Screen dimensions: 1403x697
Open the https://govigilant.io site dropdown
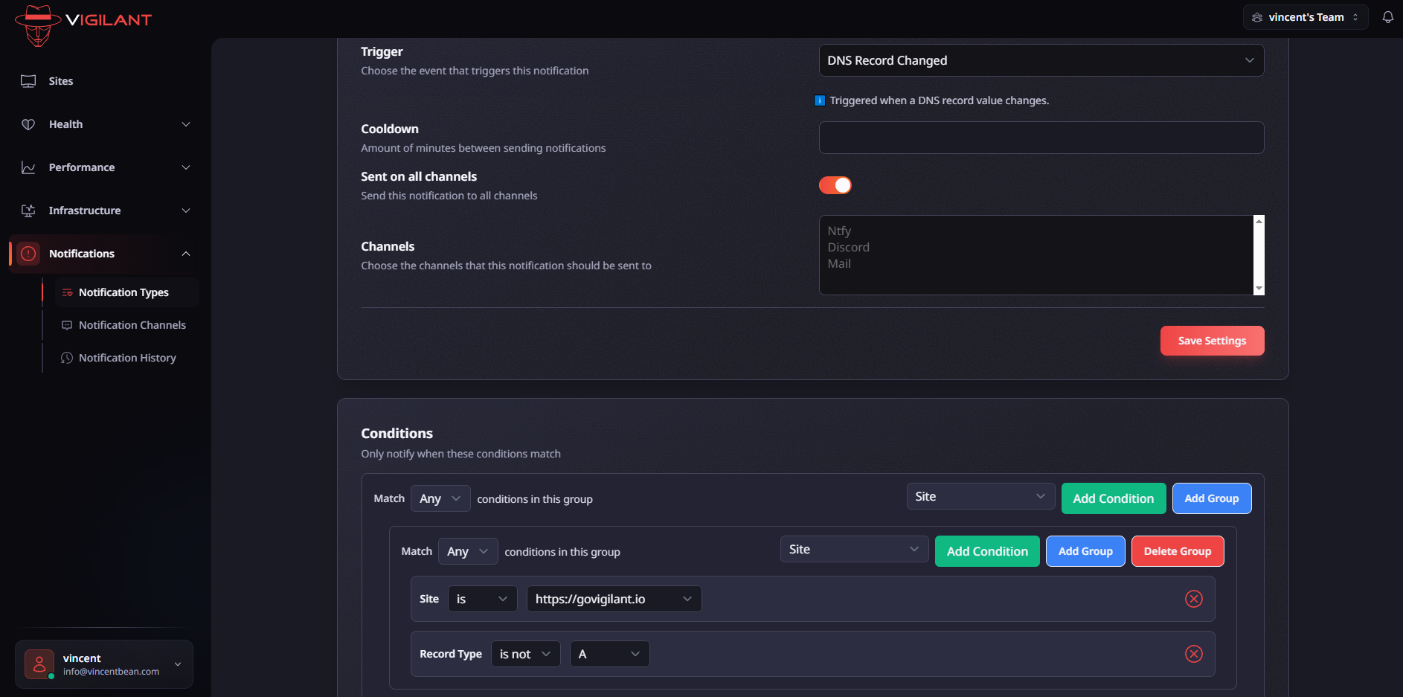point(614,599)
